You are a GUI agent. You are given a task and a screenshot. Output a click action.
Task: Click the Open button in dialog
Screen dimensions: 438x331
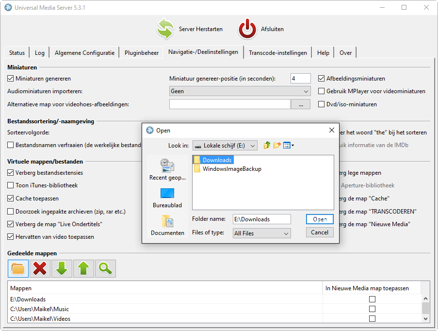click(x=320, y=219)
